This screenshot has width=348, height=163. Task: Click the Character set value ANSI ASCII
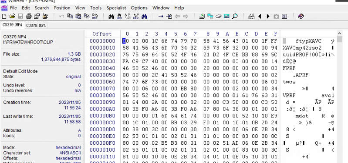point(70,153)
